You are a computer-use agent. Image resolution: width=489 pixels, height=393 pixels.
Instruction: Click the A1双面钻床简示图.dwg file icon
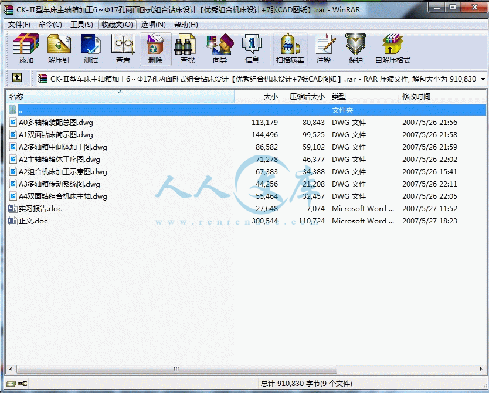click(x=13, y=135)
